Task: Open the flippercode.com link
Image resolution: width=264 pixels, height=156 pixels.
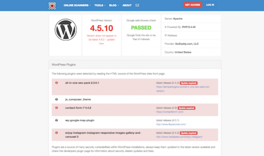Action: point(171,124)
